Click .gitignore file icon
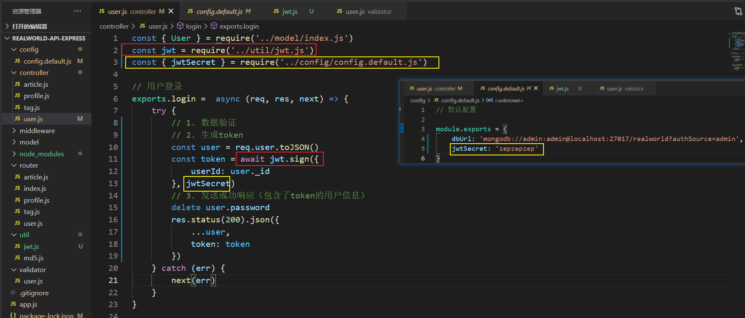745x318 pixels. 13,293
